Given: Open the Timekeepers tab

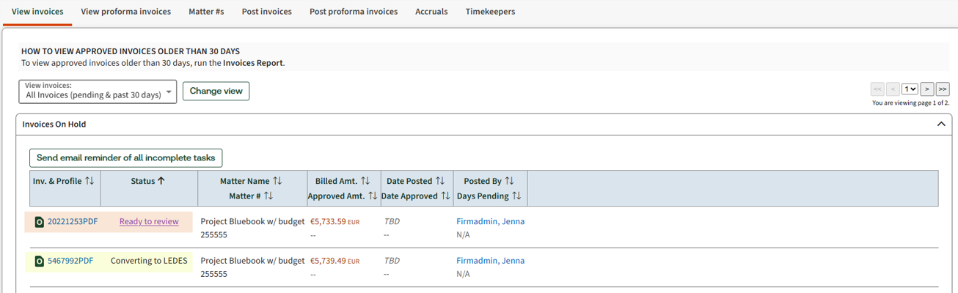Looking at the screenshot, I should coord(490,12).
